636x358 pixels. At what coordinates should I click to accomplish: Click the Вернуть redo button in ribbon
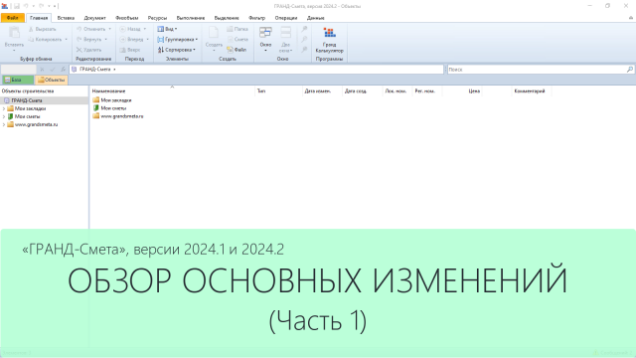click(x=92, y=40)
